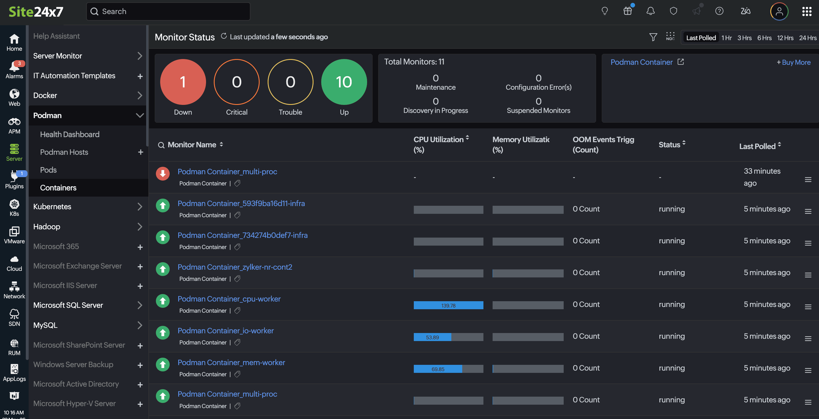Open the Home section in sidebar
This screenshot has height=419, width=819.
pyautogui.click(x=14, y=43)
